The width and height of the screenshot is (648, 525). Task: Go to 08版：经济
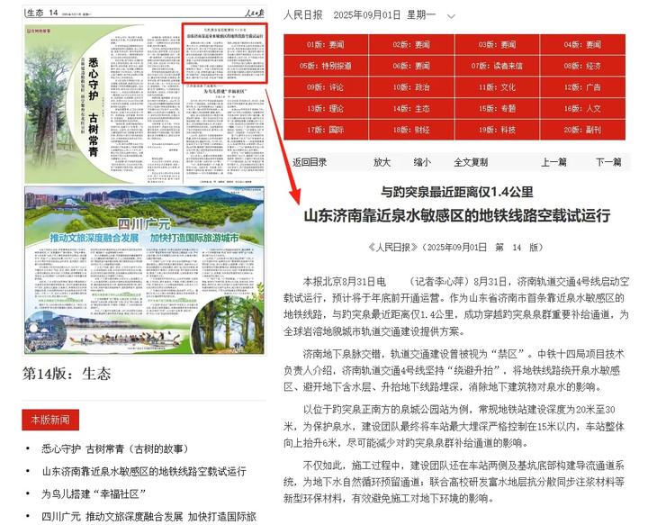[582, 66]
